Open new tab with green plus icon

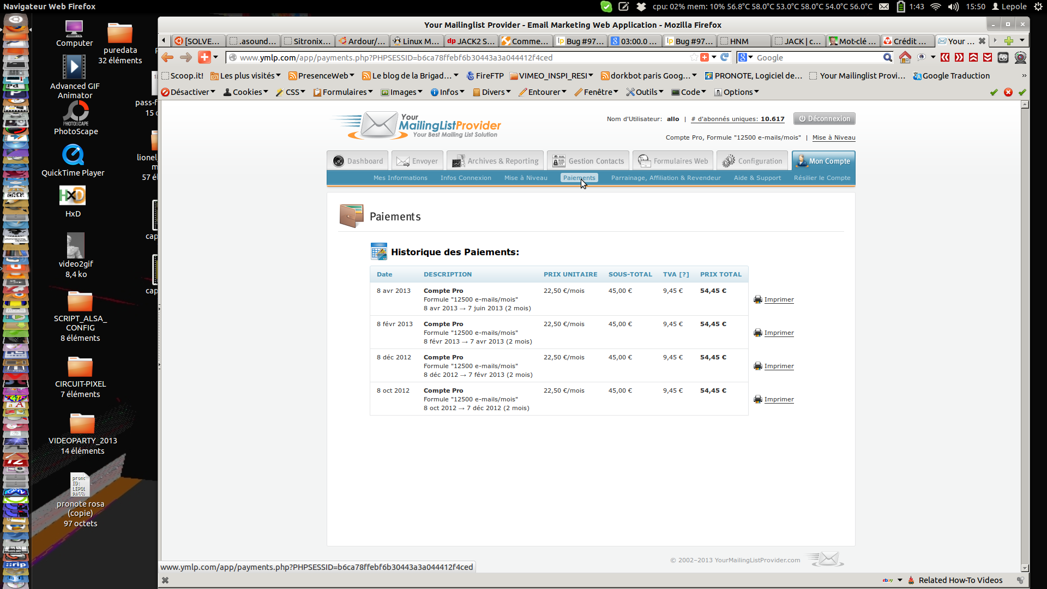tap(1008, 41)
